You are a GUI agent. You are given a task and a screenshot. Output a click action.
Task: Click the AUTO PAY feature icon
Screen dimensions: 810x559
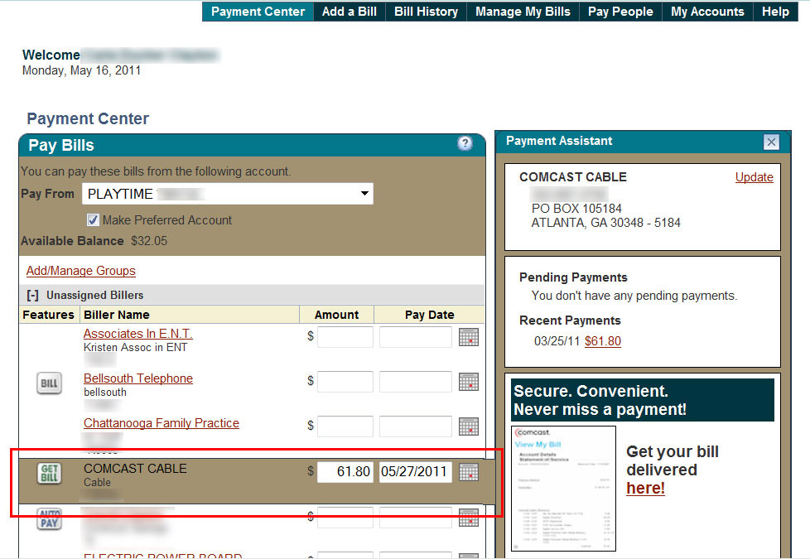click(x=49, y=518)
